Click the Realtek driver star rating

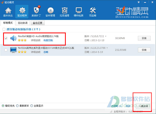[22, 40]
